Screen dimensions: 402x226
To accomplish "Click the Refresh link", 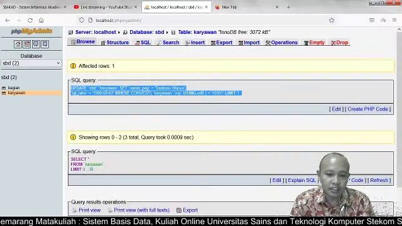I will pyautogui.click(x=379, y=180).
